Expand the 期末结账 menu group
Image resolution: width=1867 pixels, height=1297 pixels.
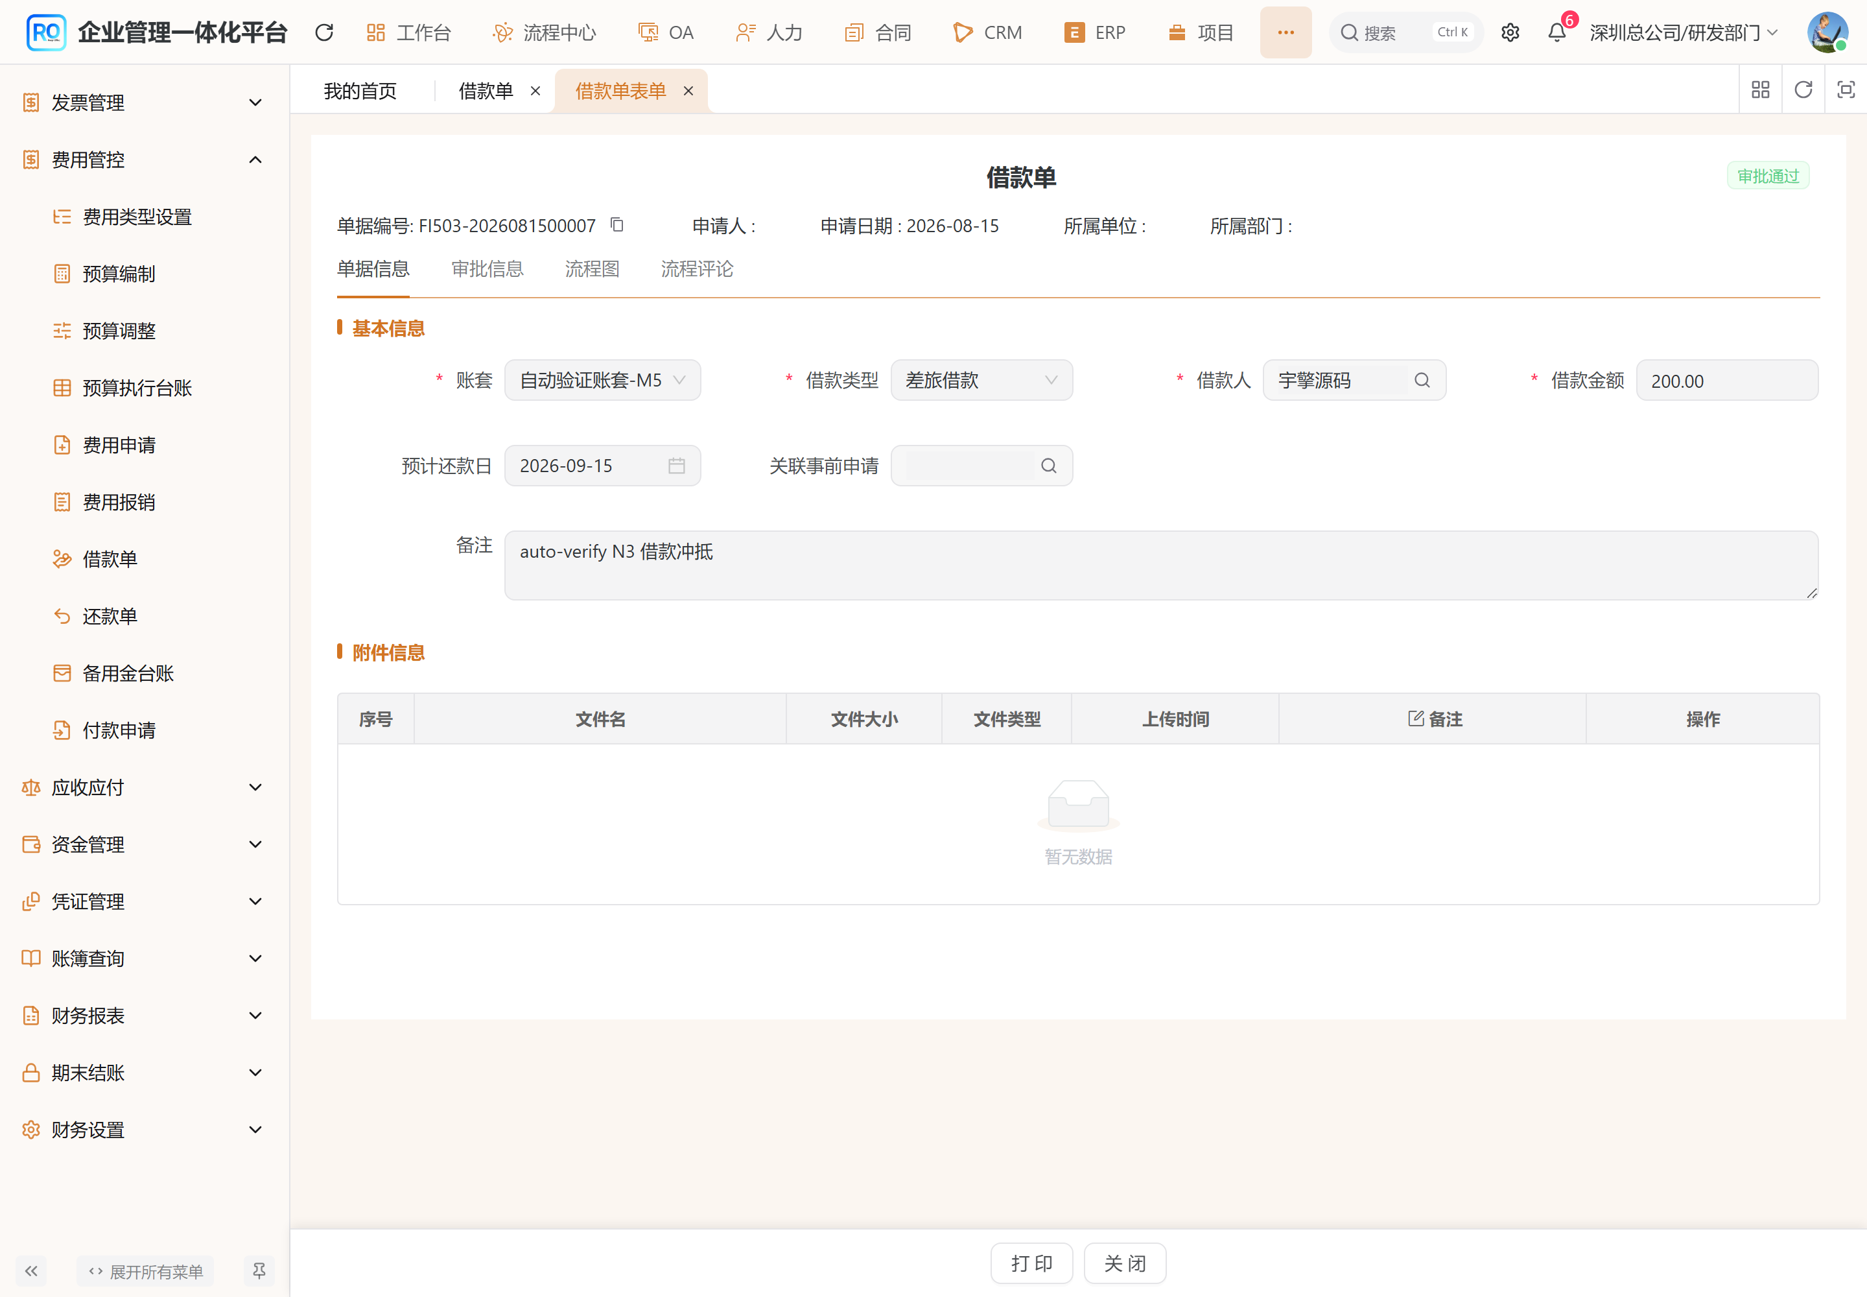pos(145,1073)
